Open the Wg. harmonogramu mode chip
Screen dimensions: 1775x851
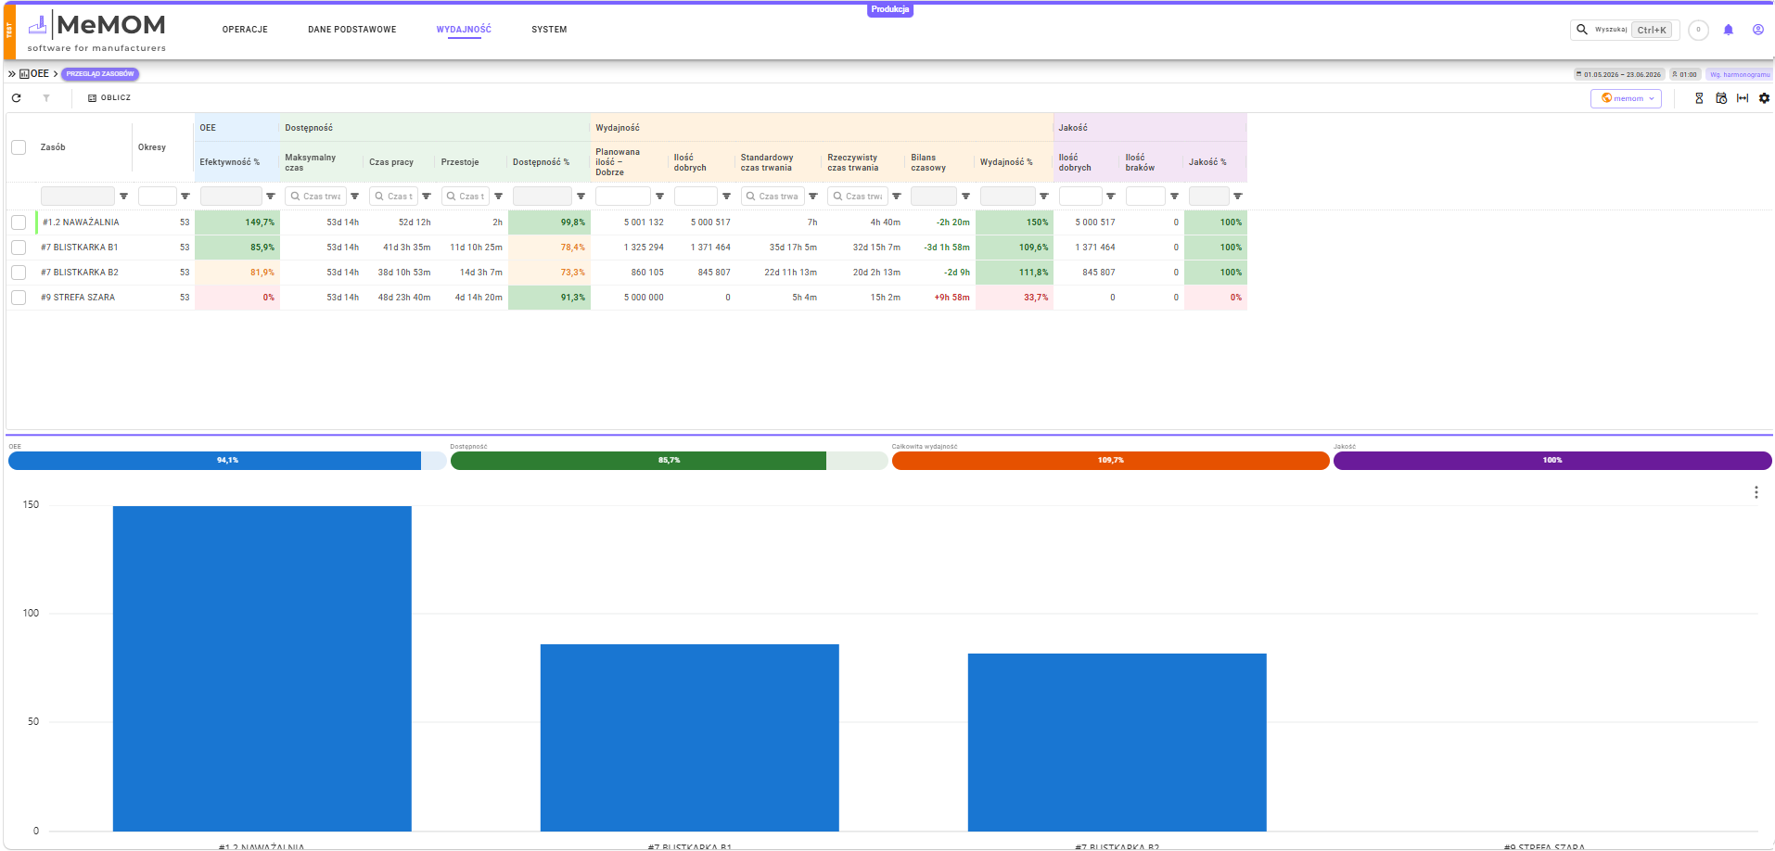(x=1739, y=74)
